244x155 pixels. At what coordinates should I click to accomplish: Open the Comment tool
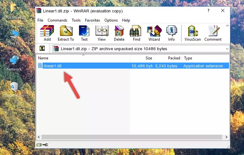pyautogui.click(x=213, y=33)
